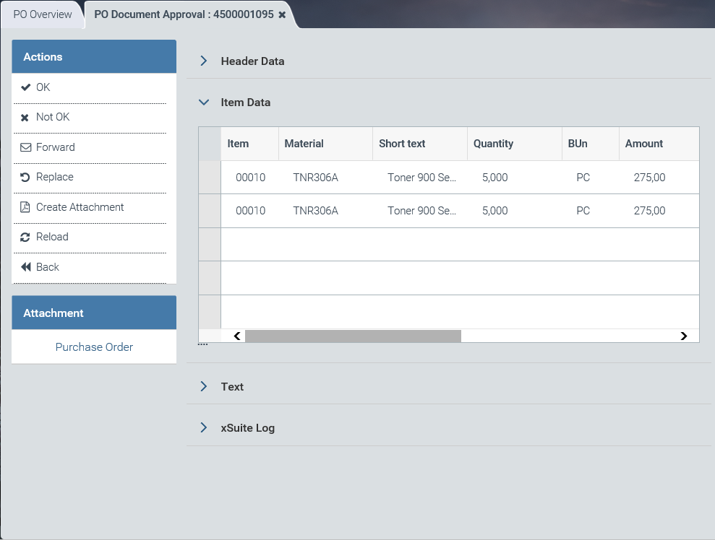Click the Forward envelope icon
The height and width of the screenshot is (540, 715).
tap(25, 147)
